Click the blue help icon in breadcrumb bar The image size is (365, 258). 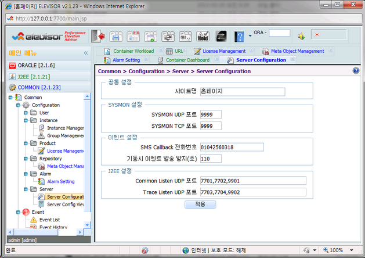coord(356,71)
